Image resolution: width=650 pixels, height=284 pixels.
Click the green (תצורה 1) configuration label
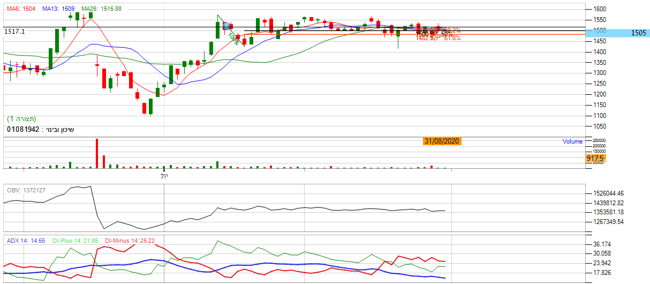coord(21,118)
